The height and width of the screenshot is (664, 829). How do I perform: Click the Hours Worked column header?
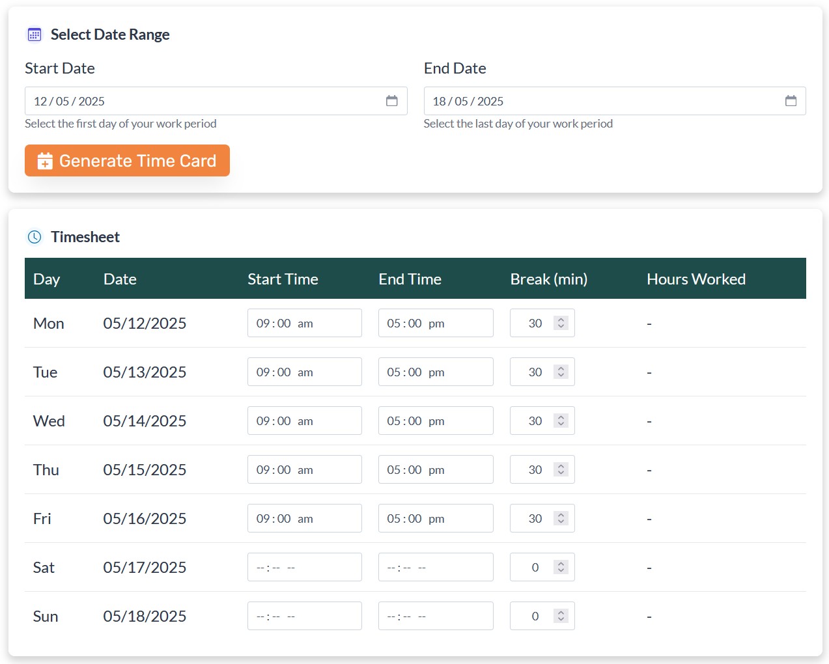(x=696, y=279)
